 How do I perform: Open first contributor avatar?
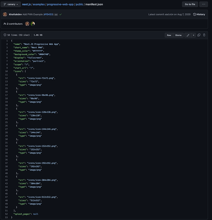click(x=27, y=24)
